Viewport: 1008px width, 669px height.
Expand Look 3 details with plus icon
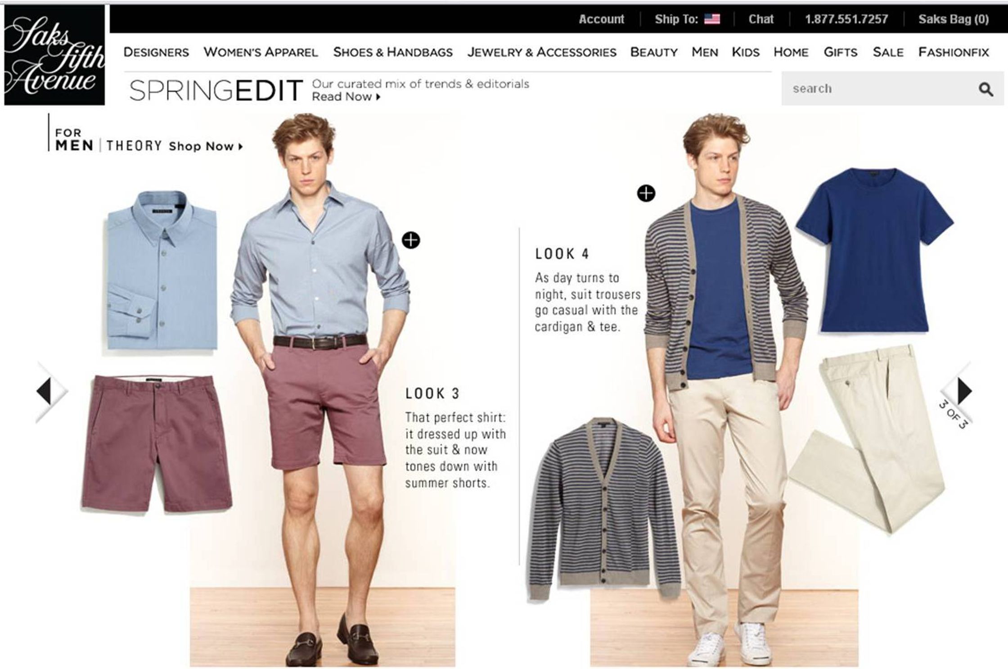coord(411,240)
